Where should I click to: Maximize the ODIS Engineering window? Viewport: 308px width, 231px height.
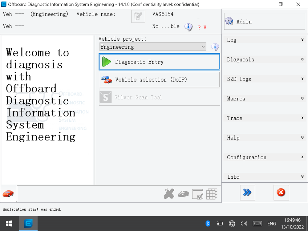281,4
